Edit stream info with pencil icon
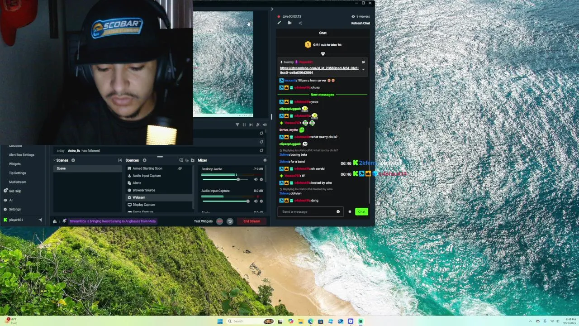 click(x=279, y=23)
